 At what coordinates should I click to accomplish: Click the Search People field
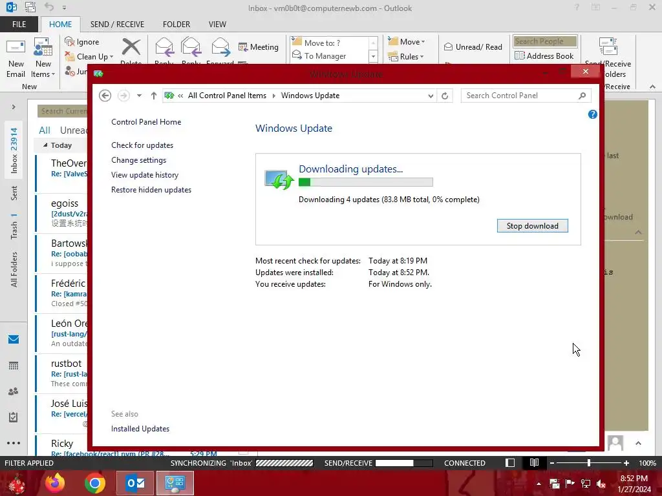click(x=545, y=41)
